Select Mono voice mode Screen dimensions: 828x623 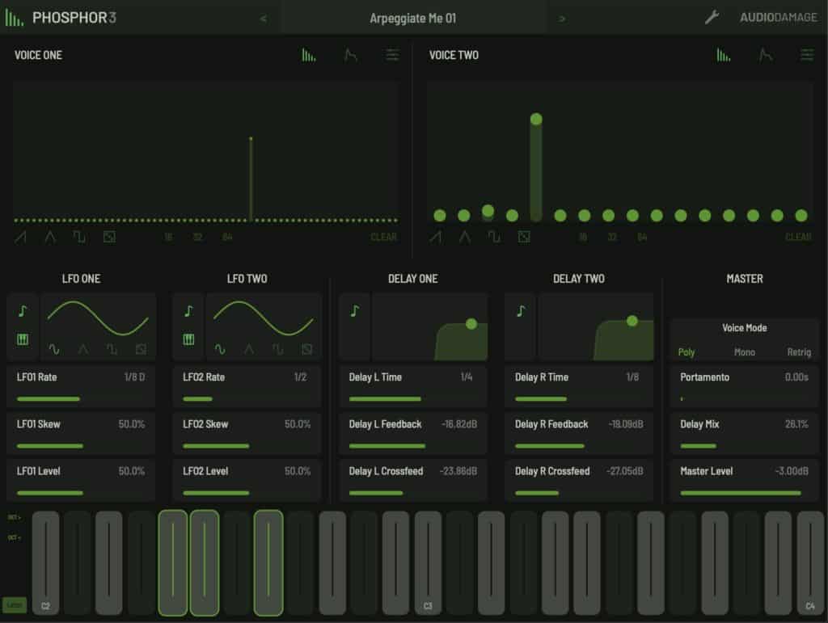pos(745,351)
